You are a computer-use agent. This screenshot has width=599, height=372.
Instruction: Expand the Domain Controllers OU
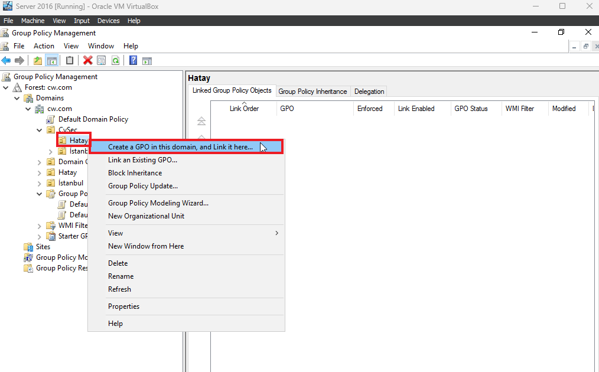coord(39,162)
